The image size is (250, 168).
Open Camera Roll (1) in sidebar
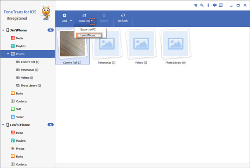tap(28, 62)
